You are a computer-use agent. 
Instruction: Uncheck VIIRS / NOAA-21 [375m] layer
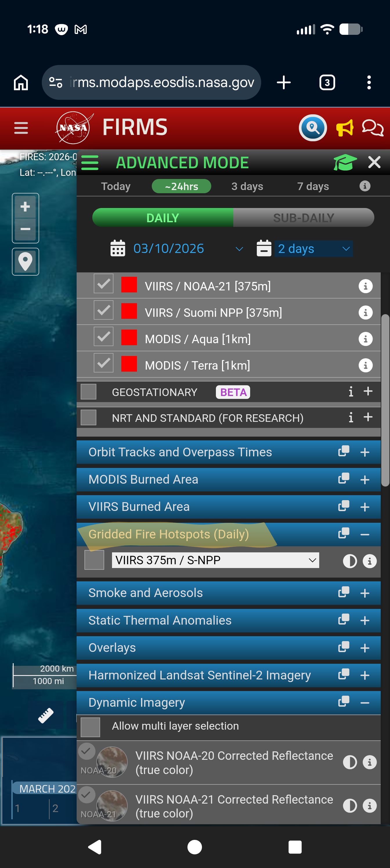[x=104, y=284]
